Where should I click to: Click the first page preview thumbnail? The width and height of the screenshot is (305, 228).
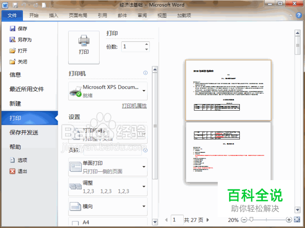click(x=228, y=90)
